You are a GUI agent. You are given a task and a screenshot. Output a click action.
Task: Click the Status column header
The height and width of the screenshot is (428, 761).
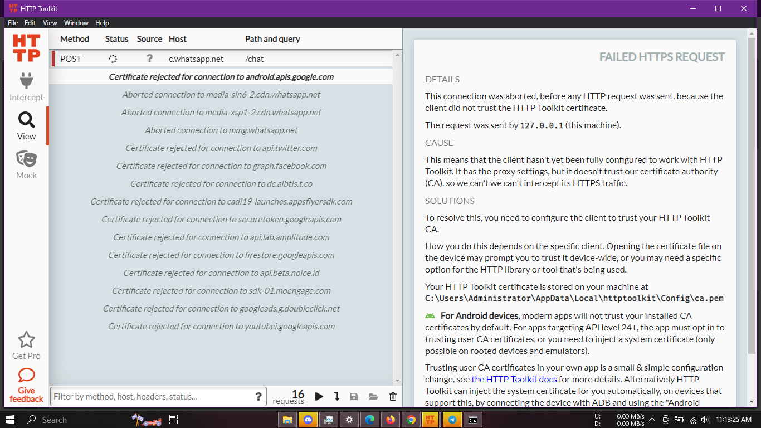click(117, 39)
